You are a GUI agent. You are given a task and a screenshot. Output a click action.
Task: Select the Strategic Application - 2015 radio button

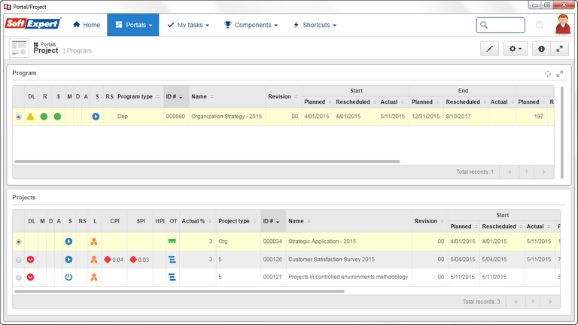pyautogui.click(x=18, y=241)
